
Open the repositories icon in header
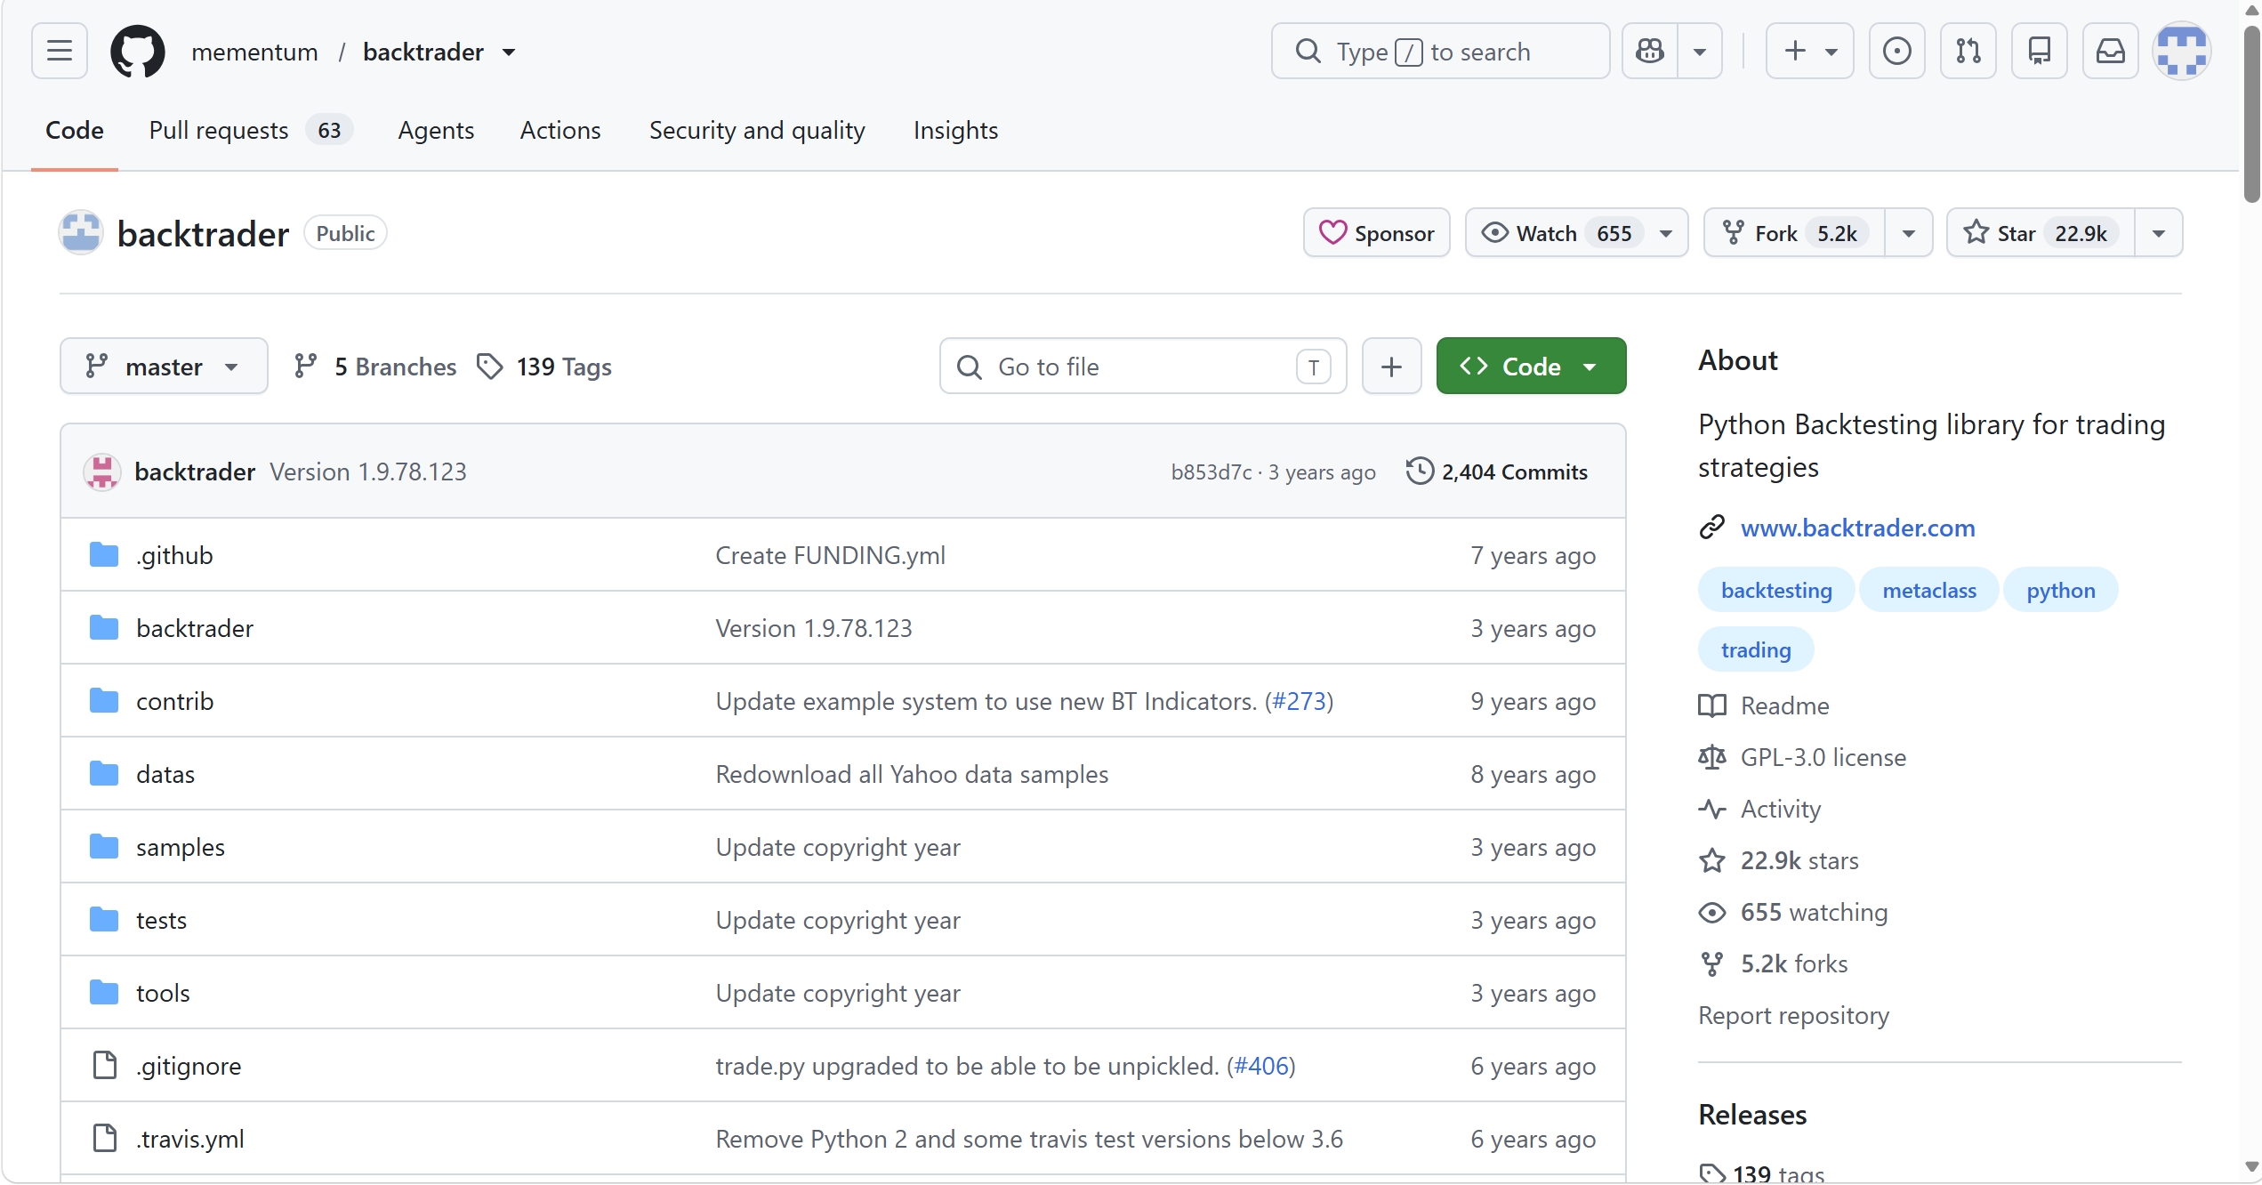pos(2039,51)
